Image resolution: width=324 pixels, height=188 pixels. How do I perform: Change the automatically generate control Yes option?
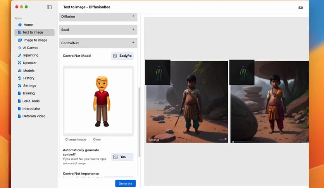(x=122, y=157)
